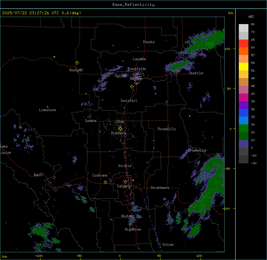Click the asterisk marker east of RedDeer
The height and width of the screenshot is (260, 267).
pos(155,94)
